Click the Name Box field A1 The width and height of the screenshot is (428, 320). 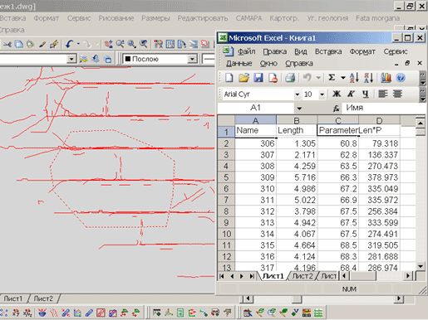(255, 108)
